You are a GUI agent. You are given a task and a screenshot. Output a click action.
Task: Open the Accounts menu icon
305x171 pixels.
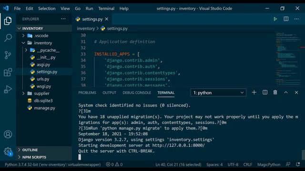[x=8, y=134]
